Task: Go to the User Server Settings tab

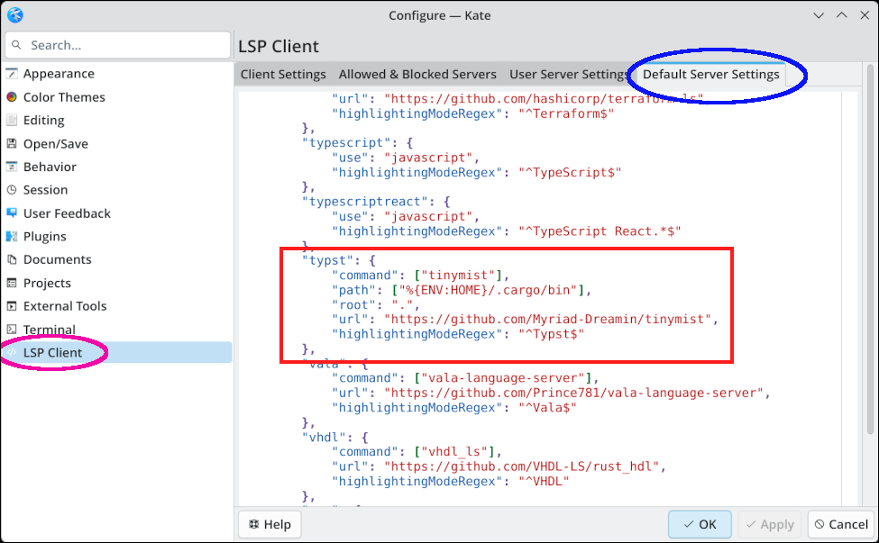Action: [x=569, y=75]
